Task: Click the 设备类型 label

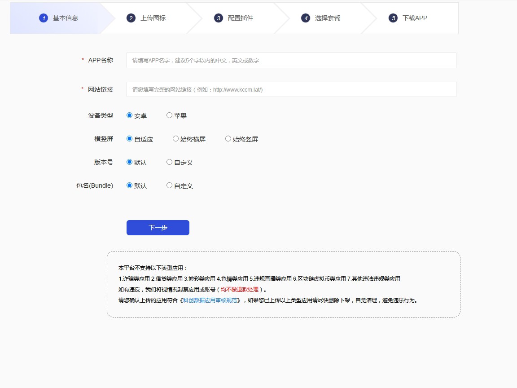Action: point(101,115)
